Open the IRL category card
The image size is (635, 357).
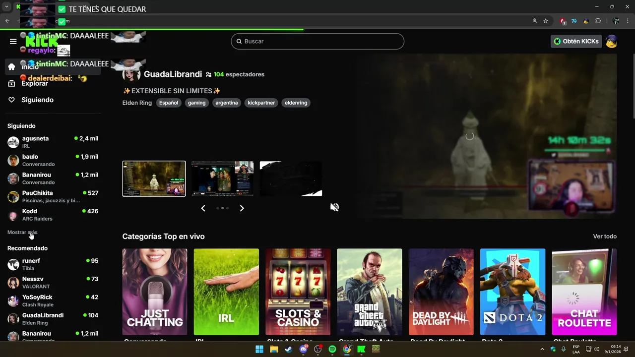click(226, 292)
